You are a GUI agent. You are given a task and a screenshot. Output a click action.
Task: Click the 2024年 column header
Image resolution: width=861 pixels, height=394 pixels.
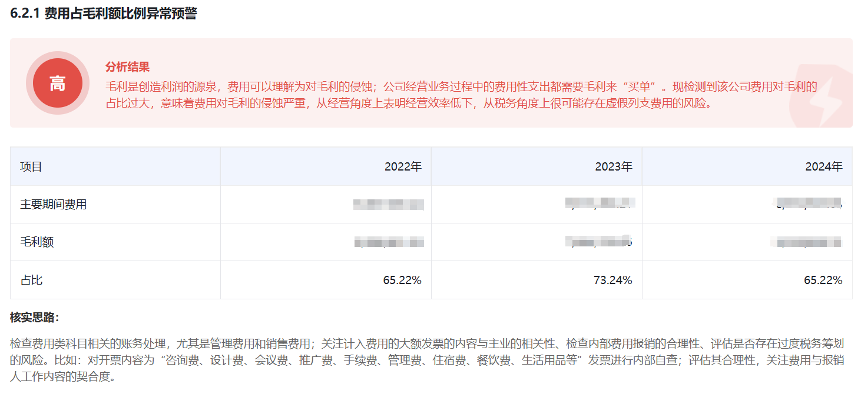pyautogui.click(x=824, y=166)
